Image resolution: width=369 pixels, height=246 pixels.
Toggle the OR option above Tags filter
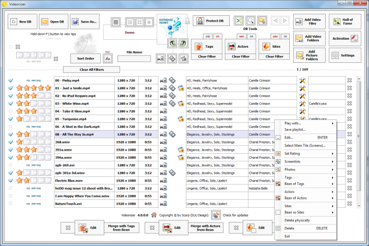(216, 37)
